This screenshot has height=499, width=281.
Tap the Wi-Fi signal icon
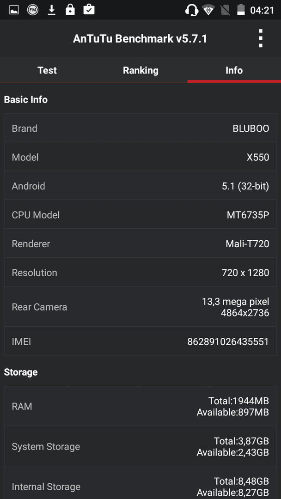208,10
